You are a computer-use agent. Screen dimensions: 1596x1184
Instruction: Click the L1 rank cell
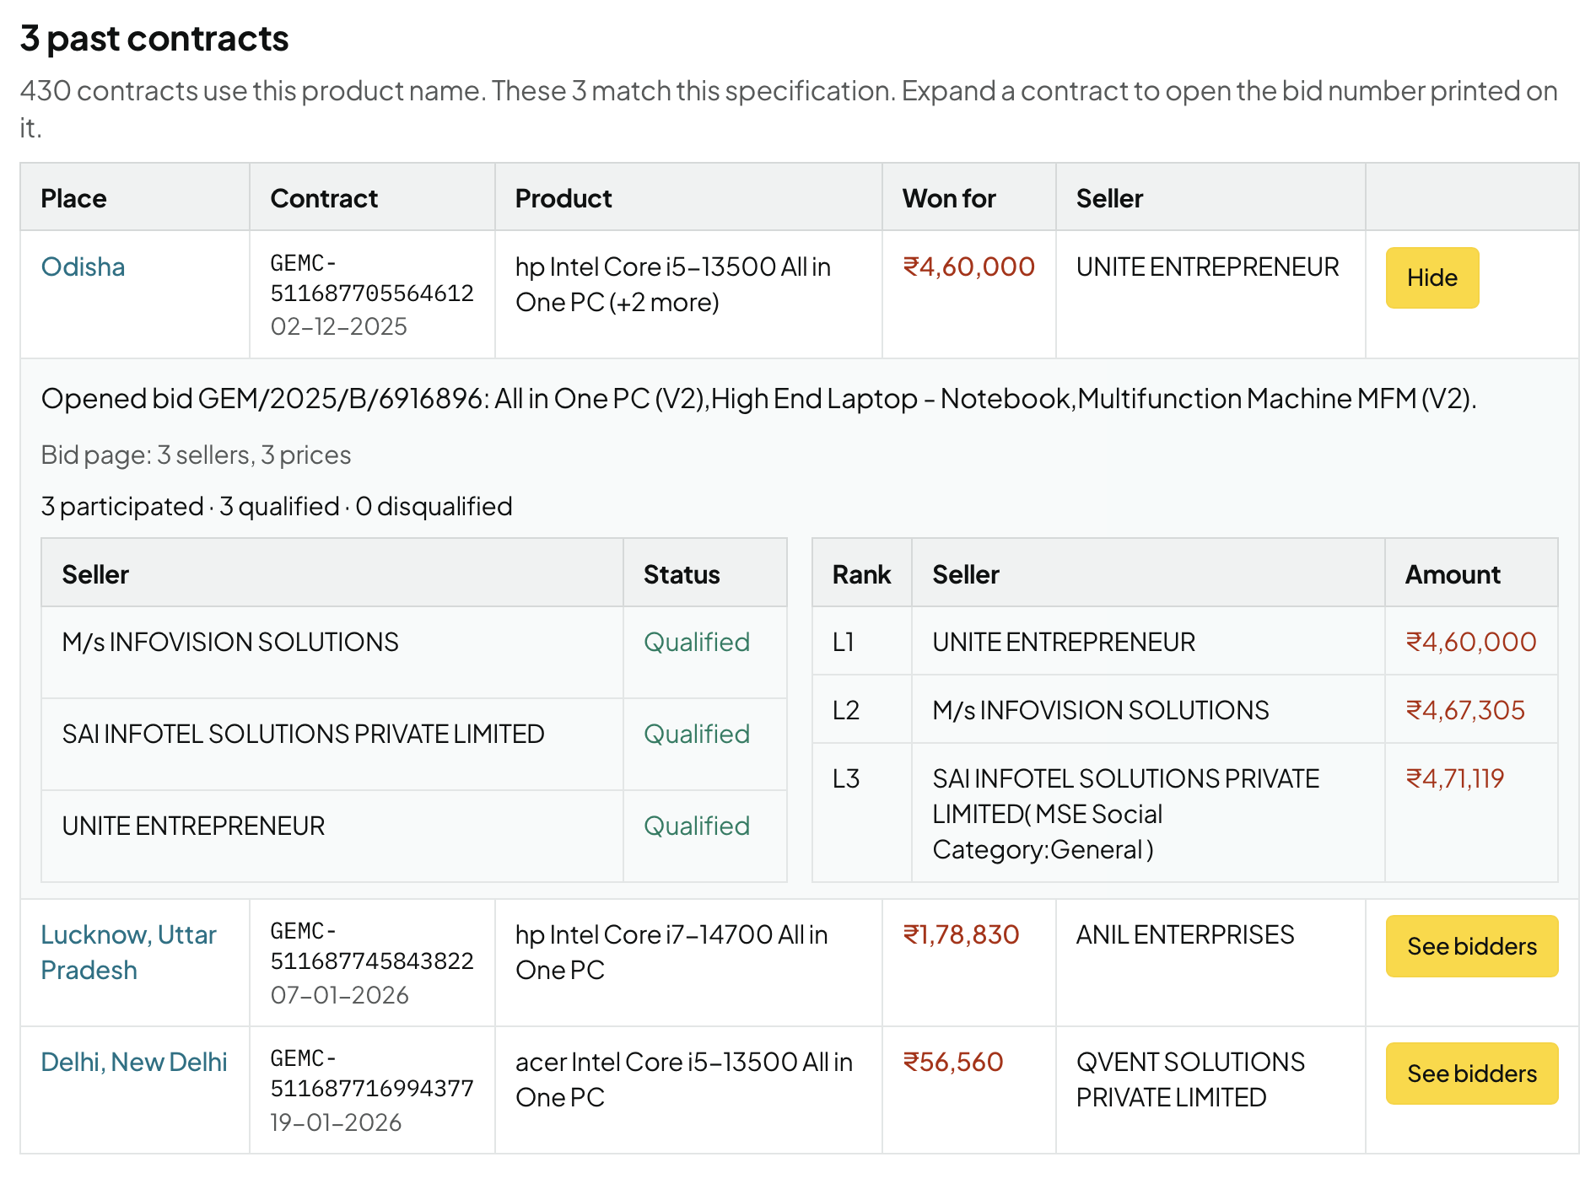(x=862, y=642)
